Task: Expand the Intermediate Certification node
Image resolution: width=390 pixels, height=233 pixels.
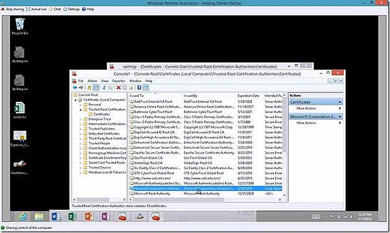Action: tap(80, 124)
